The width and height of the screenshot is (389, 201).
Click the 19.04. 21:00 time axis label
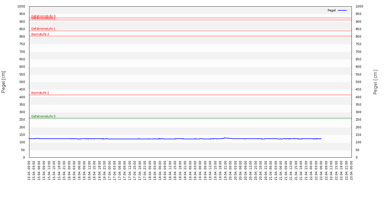[x=226, y=171]
